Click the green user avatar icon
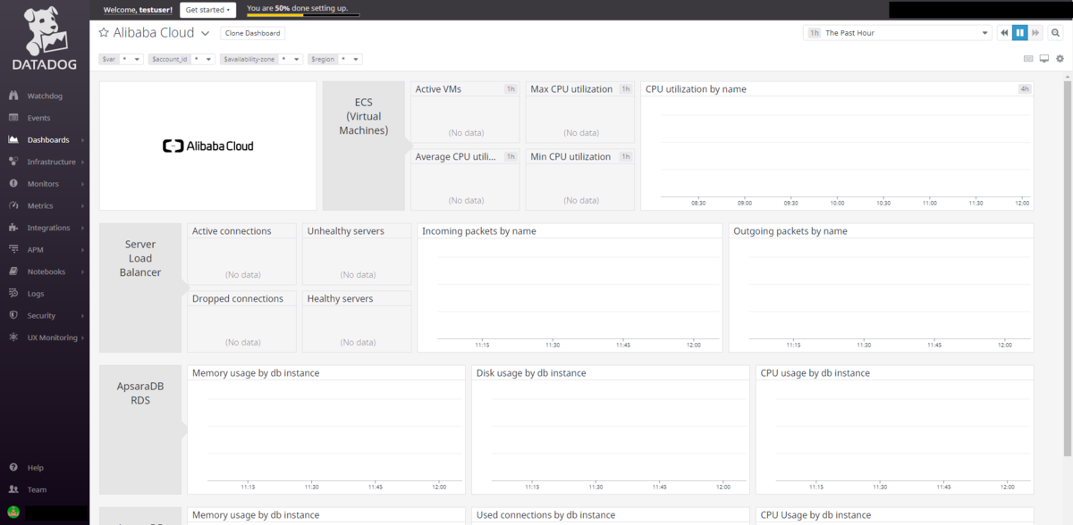The image size is (1073, 525). click(13, 512)
